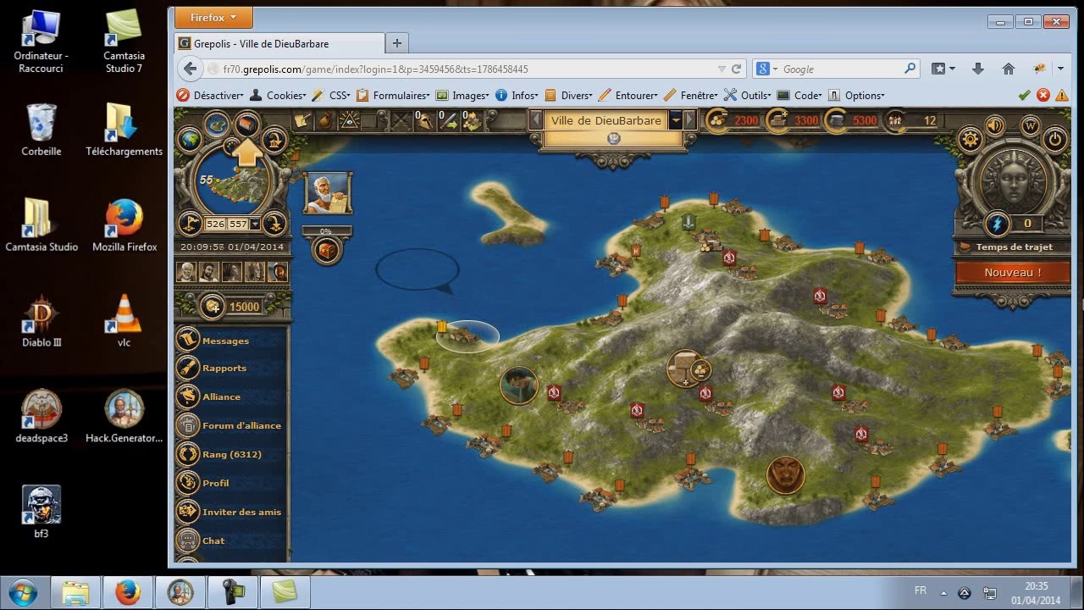Click the Google search box
The height and width of the screenshot is (610, 1084).
(x=836, y=69)
